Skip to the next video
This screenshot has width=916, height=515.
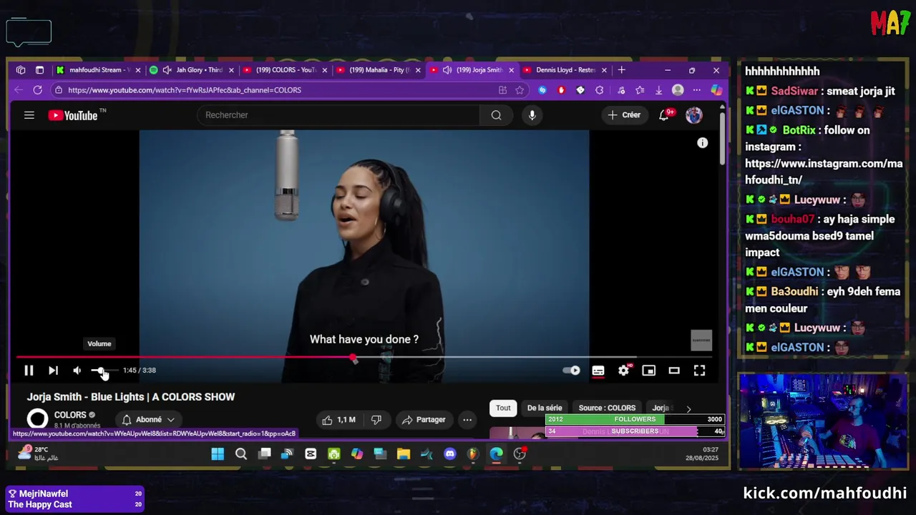(x=53, y=370)
